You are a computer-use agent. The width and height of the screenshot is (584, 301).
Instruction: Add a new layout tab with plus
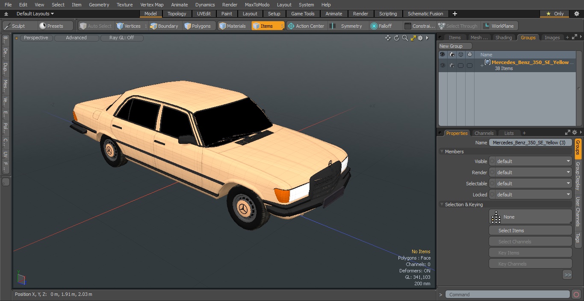click(x=455, y=14)
